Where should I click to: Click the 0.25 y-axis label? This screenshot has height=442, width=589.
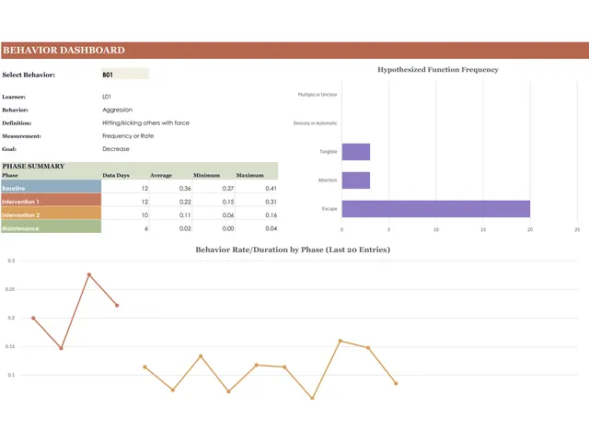(x=10, y=289)
